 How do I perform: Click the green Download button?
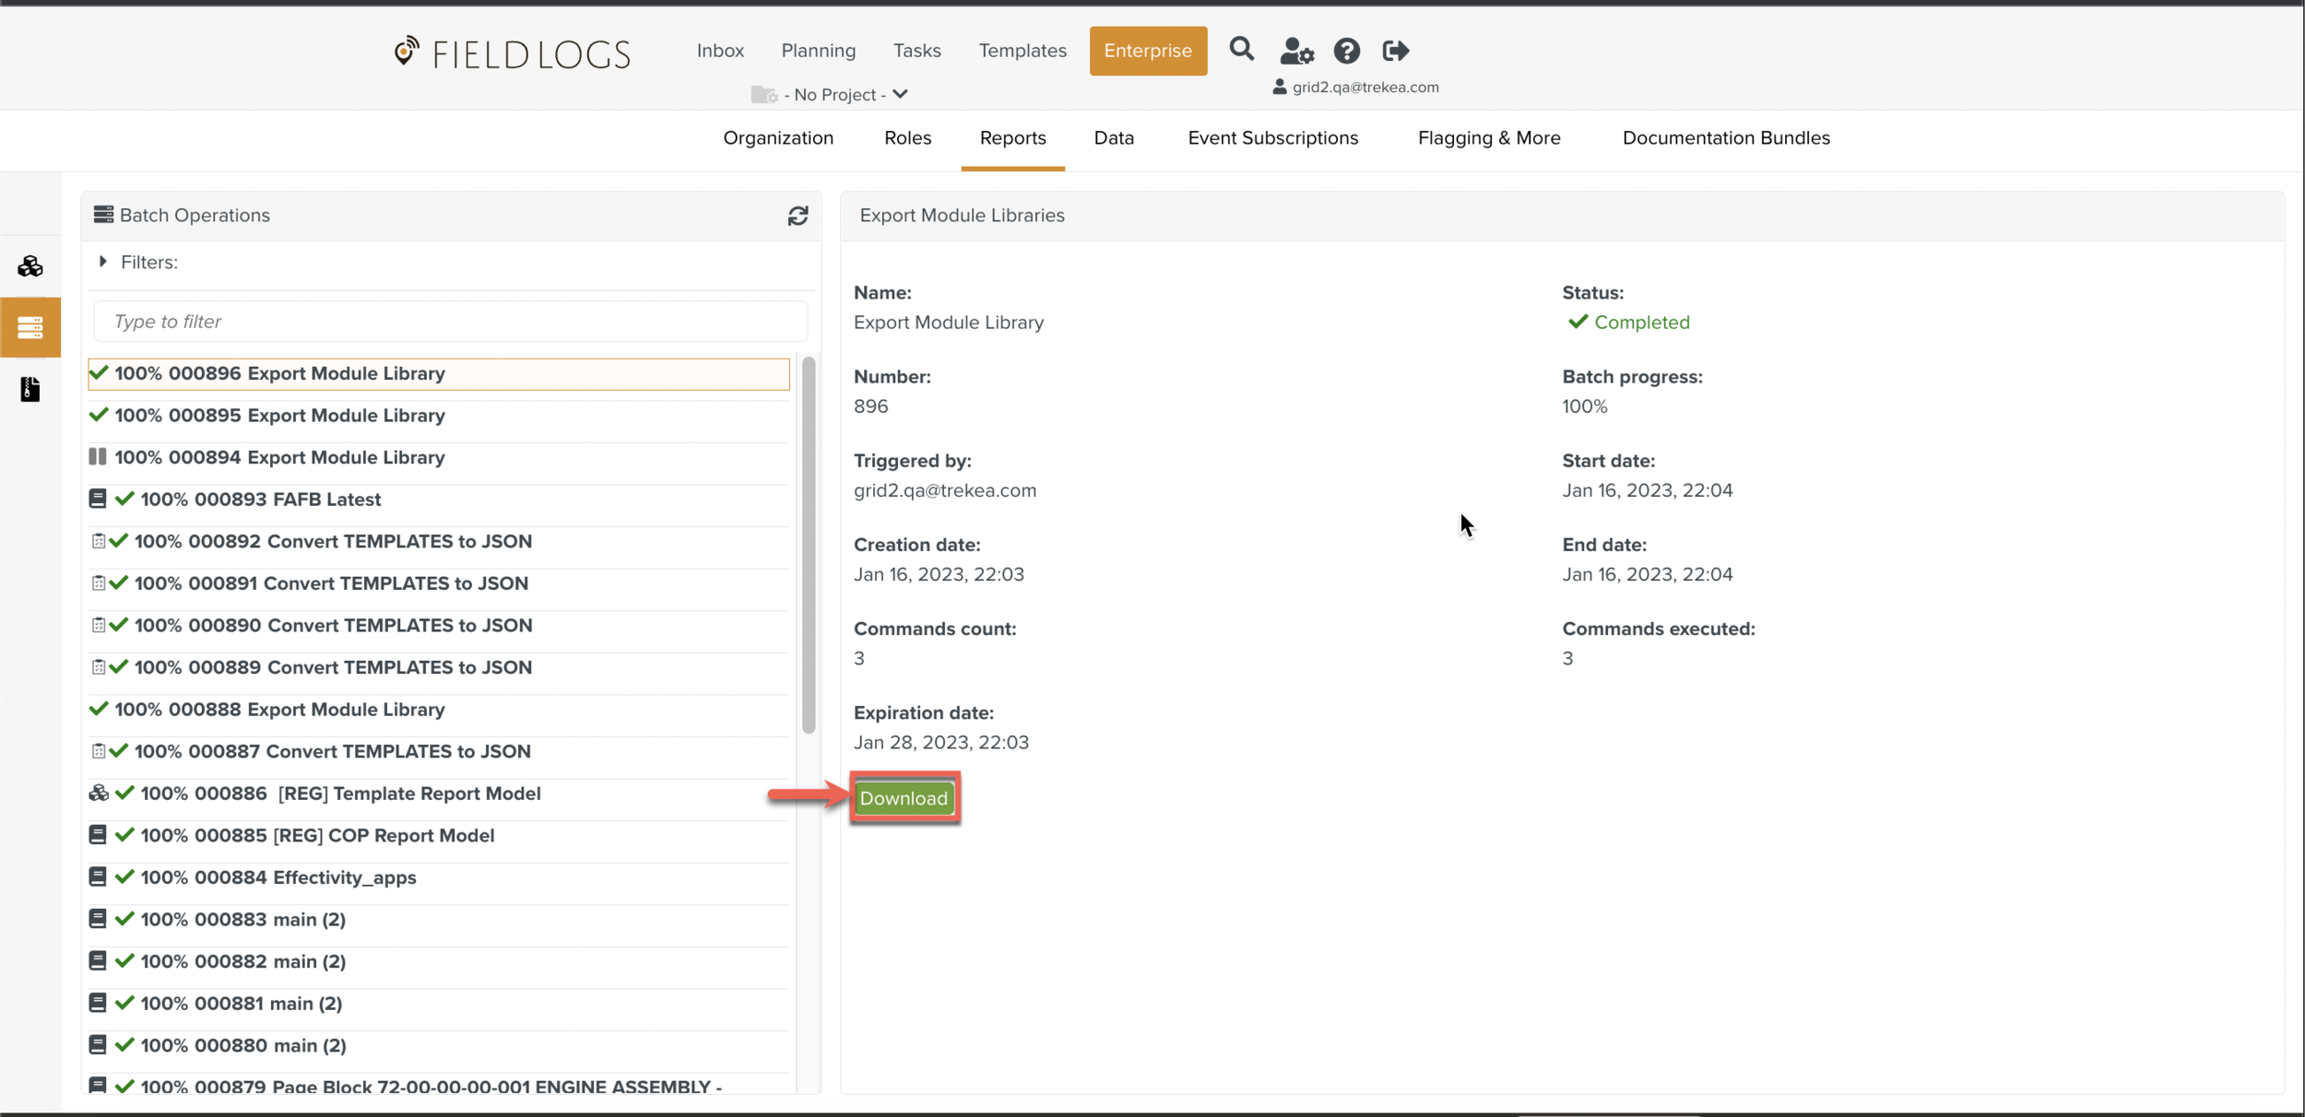pos(904,798)
